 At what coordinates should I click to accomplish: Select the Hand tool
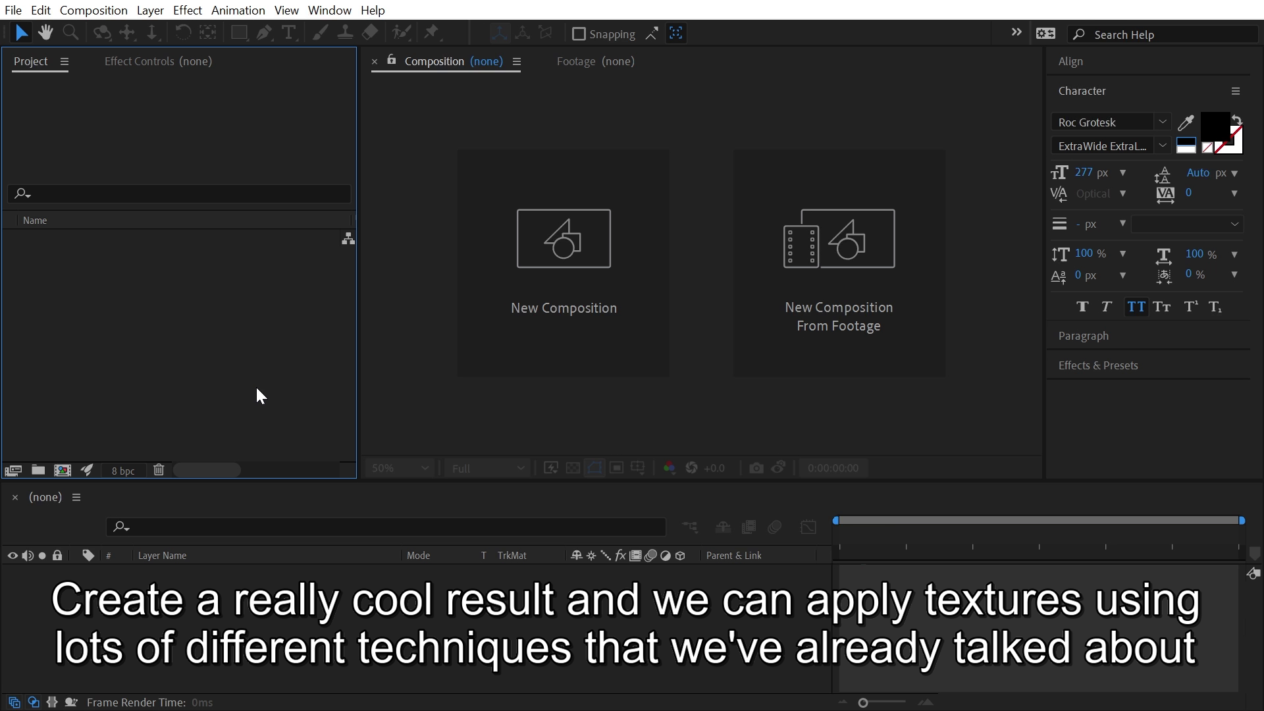(45, 33)
